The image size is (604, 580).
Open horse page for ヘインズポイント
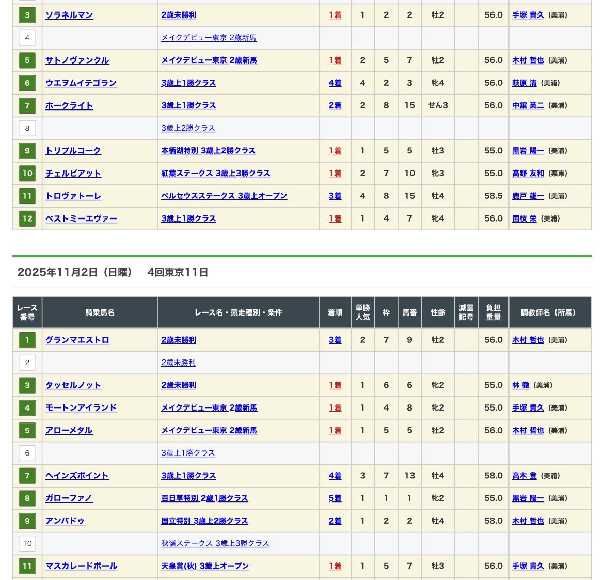(x=77, y=476)
